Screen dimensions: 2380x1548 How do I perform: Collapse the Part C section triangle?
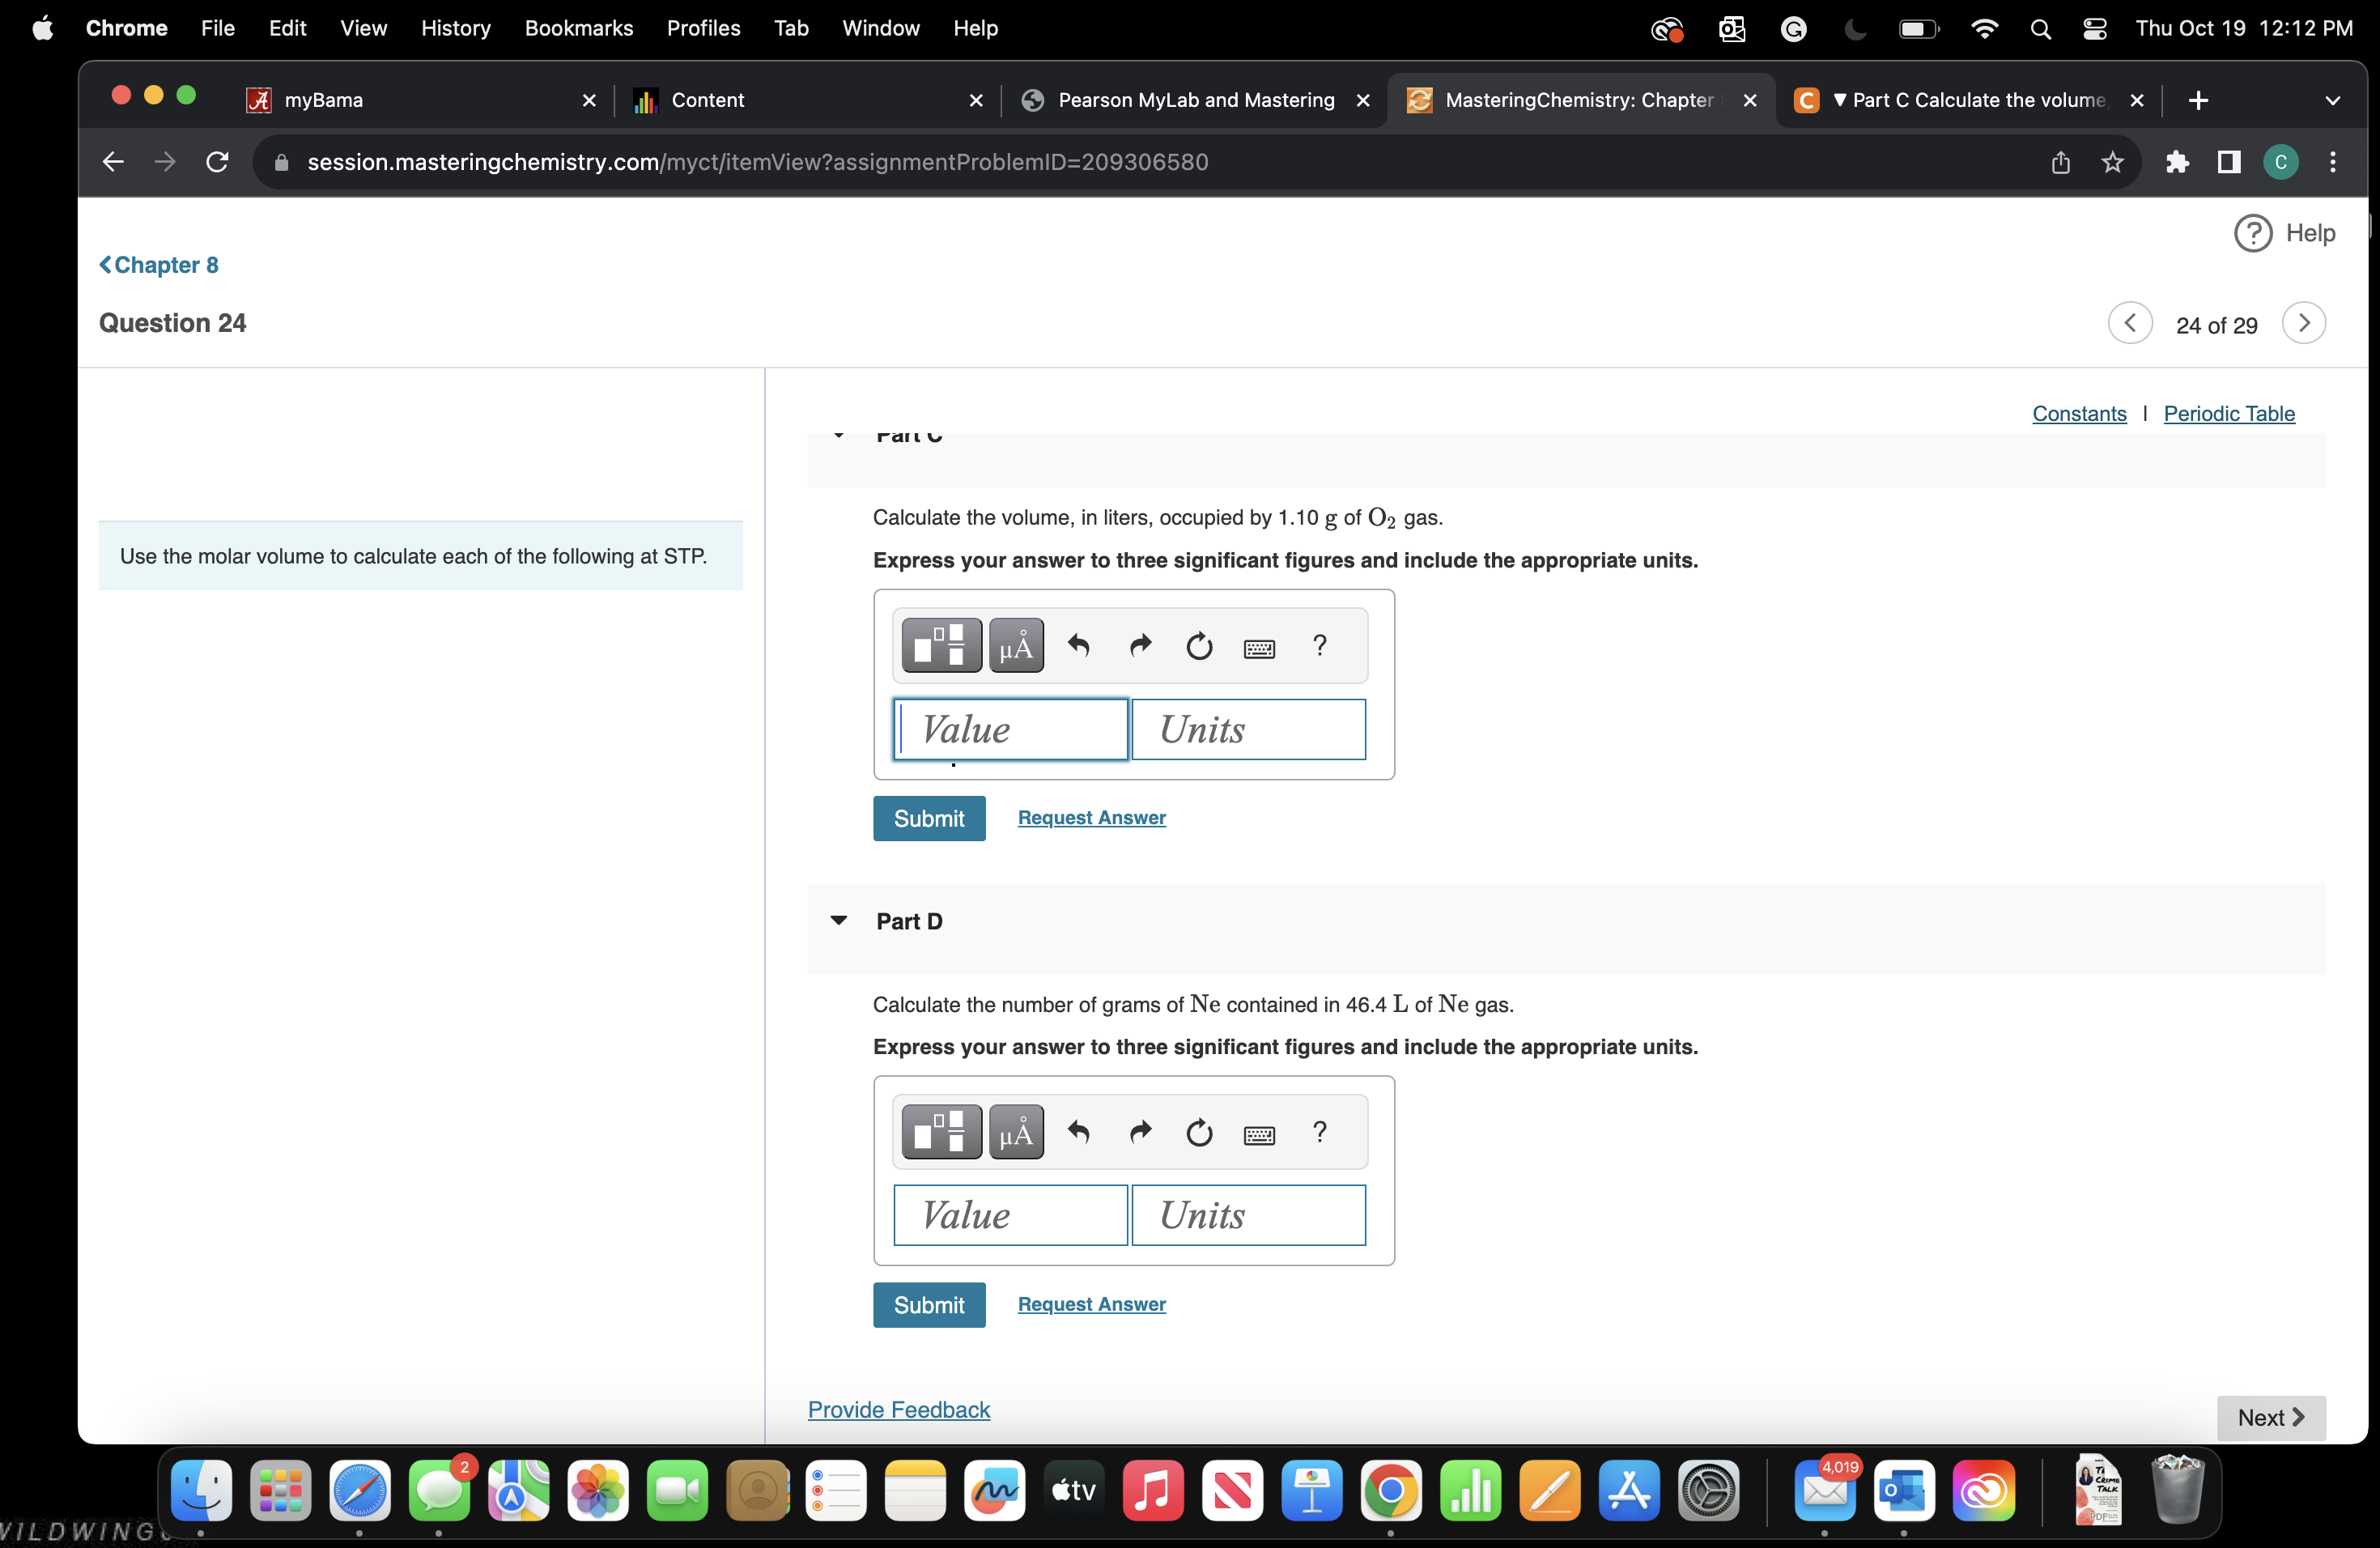pos(838,435)
